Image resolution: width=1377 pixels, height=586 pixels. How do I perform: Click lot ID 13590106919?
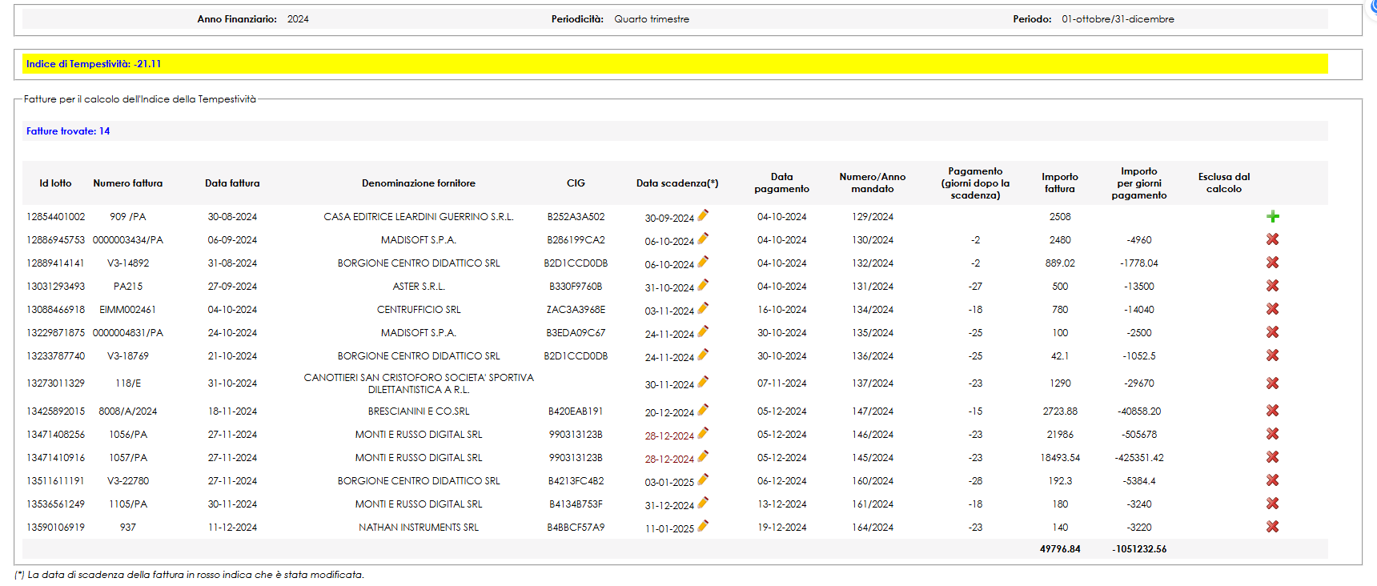(x=55, y=528)
